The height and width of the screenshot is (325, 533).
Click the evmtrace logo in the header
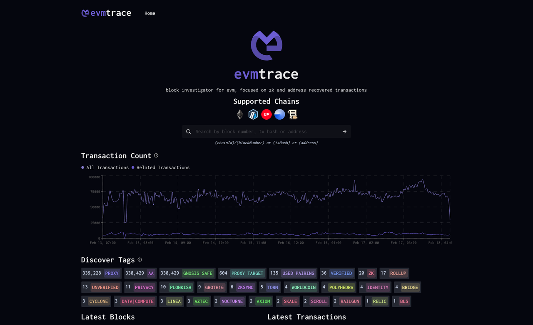(106, 13)
